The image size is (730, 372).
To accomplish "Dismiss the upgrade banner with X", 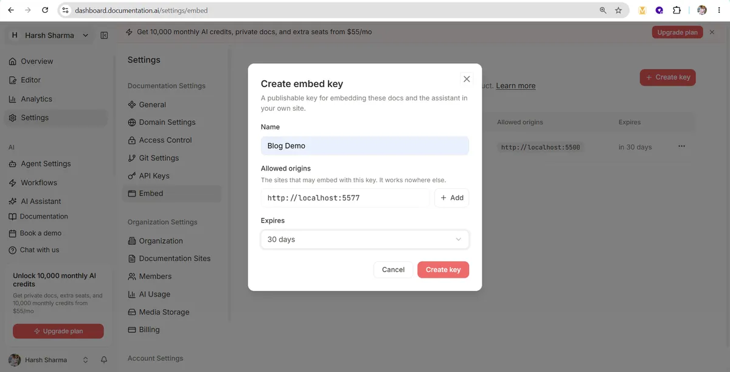I will click(x=712, y=32).
